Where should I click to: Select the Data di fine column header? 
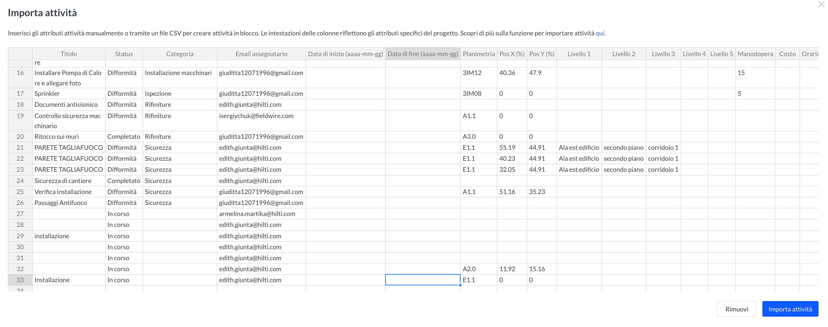[x=423, y=54]
